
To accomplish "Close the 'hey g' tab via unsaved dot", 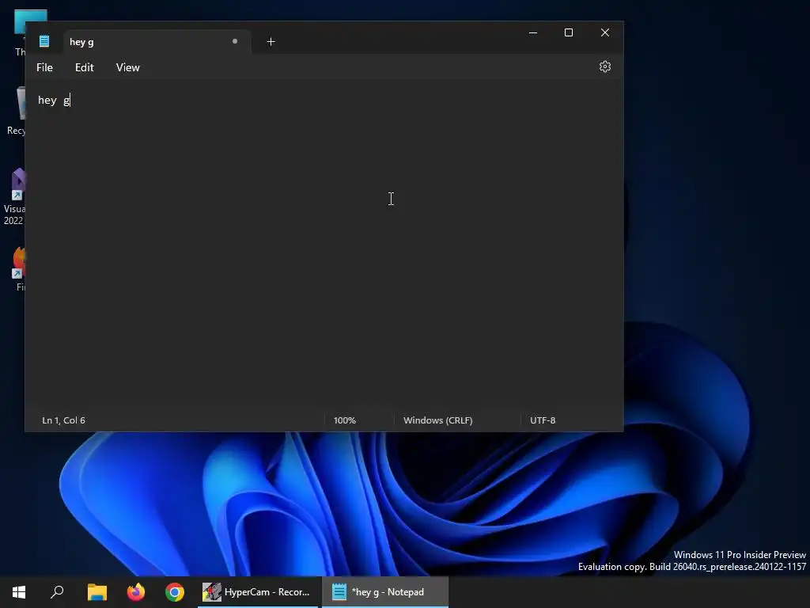I will coord(235,41).
